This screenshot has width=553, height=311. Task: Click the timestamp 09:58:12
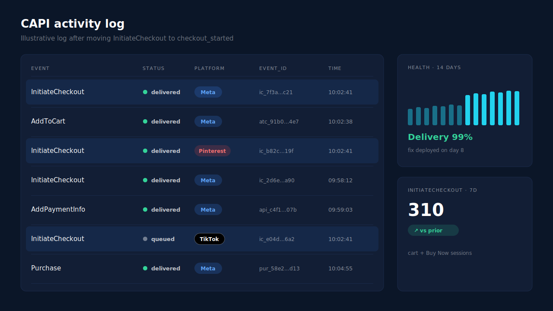[x=340, y=180]
